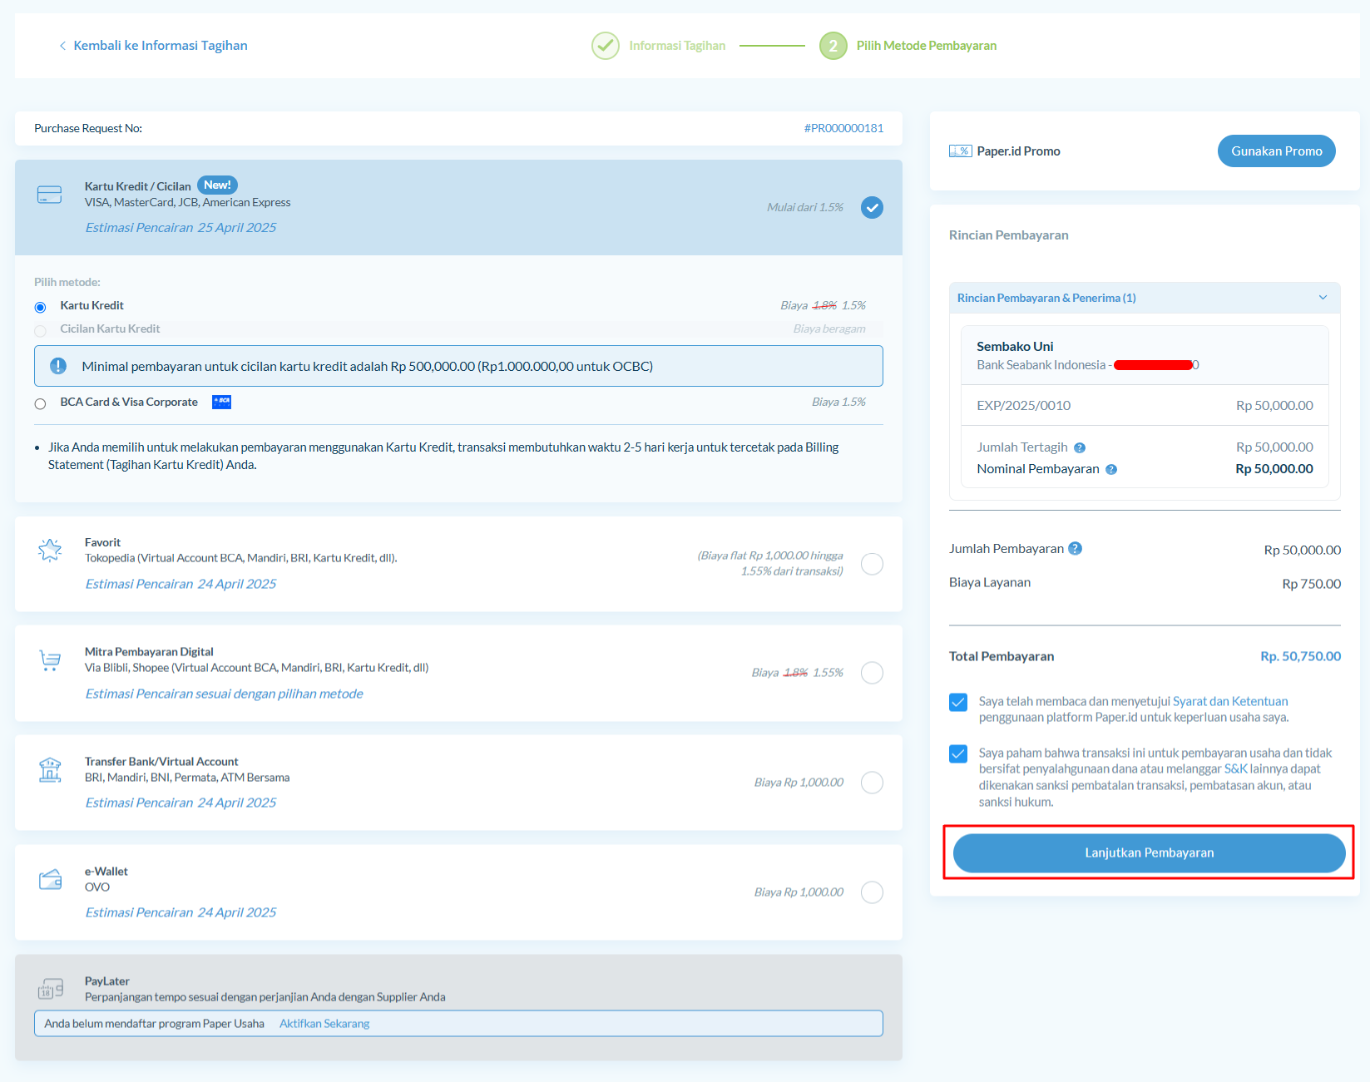Open the Syarat dan Ketentuan link

coord(1230,701)
